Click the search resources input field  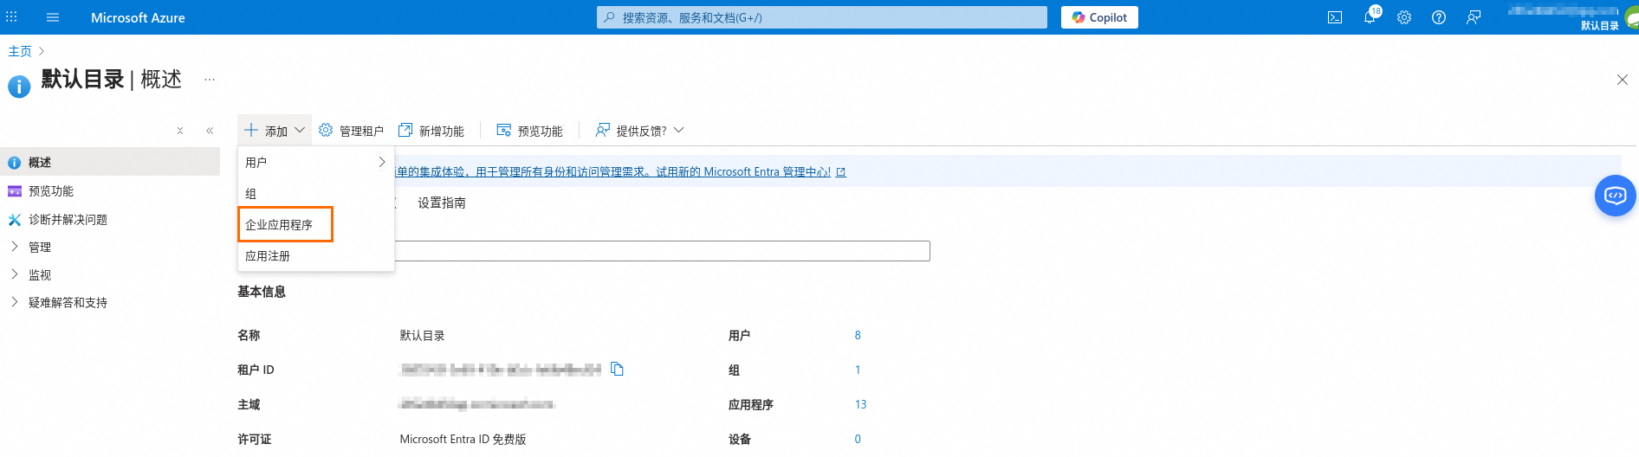[x=822, y=17]
